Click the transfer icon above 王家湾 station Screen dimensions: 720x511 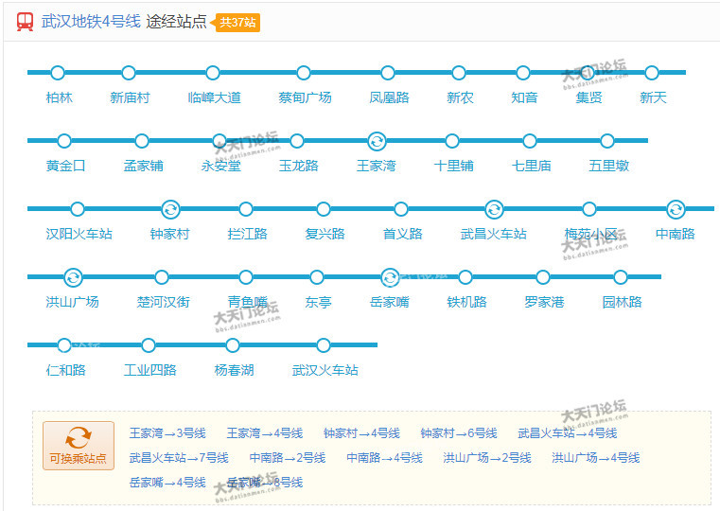pyautogui.click(x=377, y=141)
